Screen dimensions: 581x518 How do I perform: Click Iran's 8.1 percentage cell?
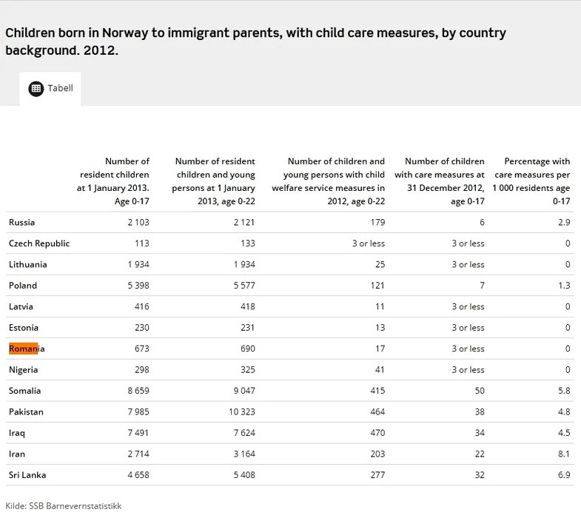(x=564, y=454)
